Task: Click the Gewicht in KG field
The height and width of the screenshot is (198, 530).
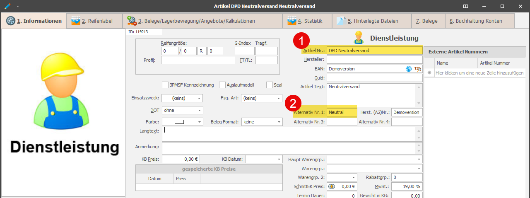Action: click(407, 196)
